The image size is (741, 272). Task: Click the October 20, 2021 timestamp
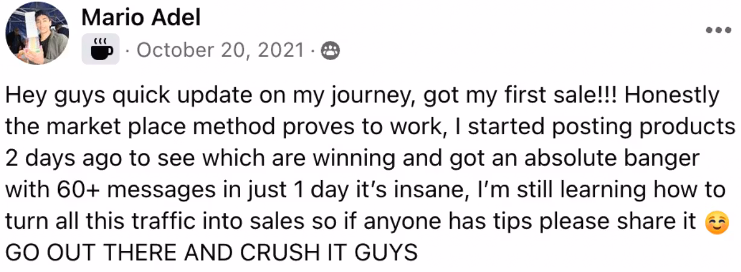220,51
